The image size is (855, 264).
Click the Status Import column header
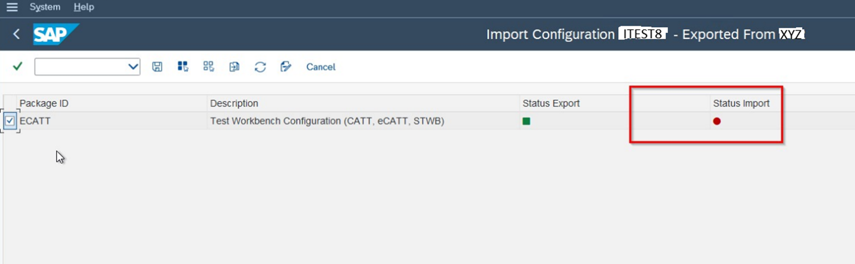pos(741,103)
